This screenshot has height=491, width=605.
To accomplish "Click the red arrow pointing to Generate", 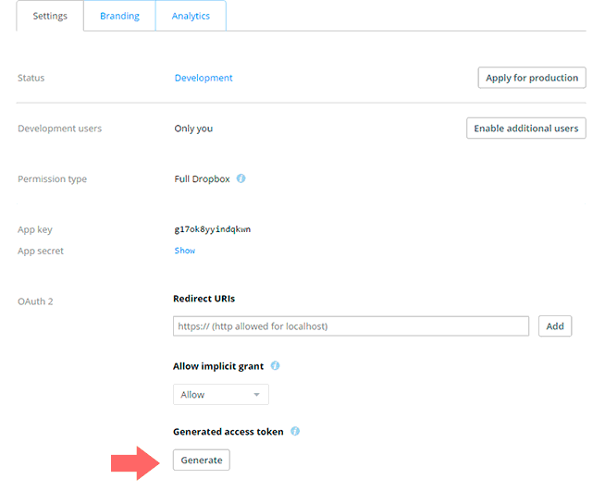I will 135,463.
